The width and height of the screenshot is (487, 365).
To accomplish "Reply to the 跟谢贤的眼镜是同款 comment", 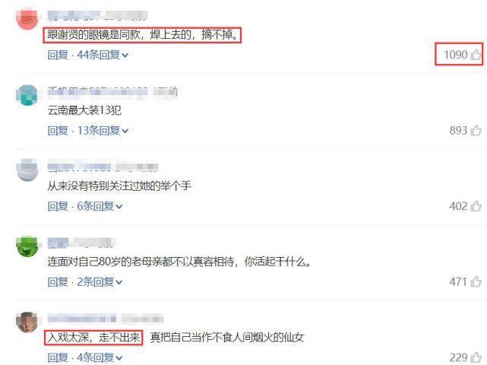I will click(58, 55).
